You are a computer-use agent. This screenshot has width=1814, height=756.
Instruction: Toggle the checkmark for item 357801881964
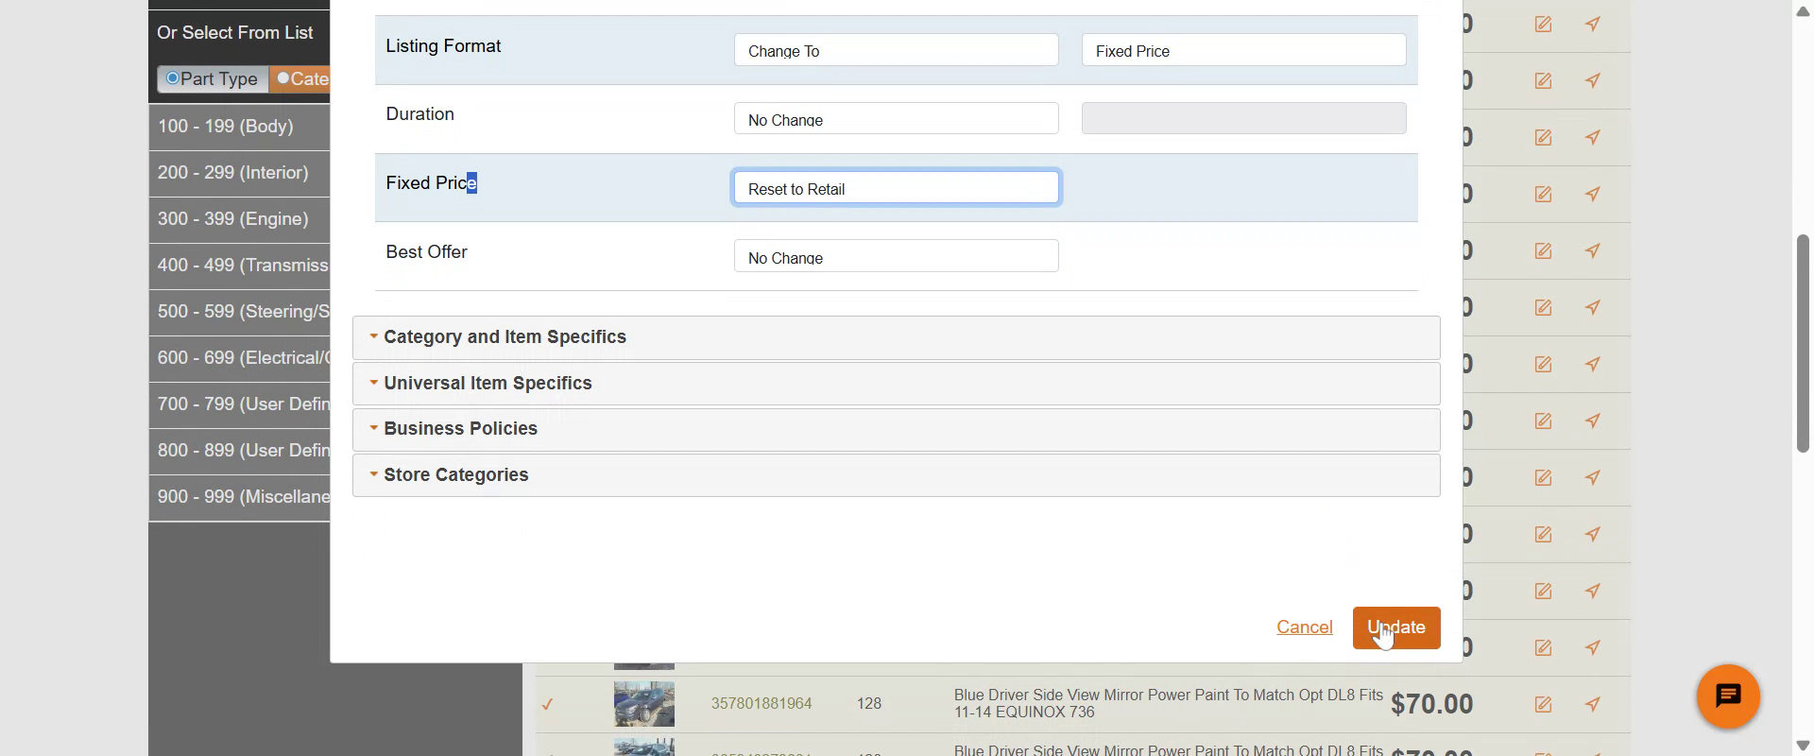tap(547, 704)
